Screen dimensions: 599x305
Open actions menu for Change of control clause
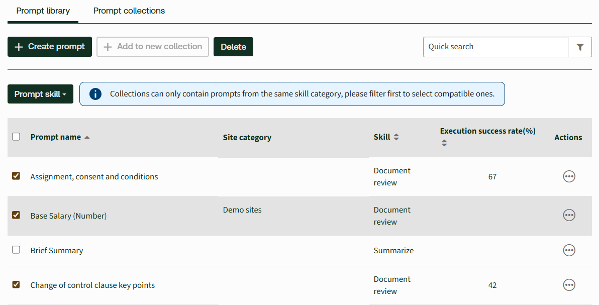[569, 285]
